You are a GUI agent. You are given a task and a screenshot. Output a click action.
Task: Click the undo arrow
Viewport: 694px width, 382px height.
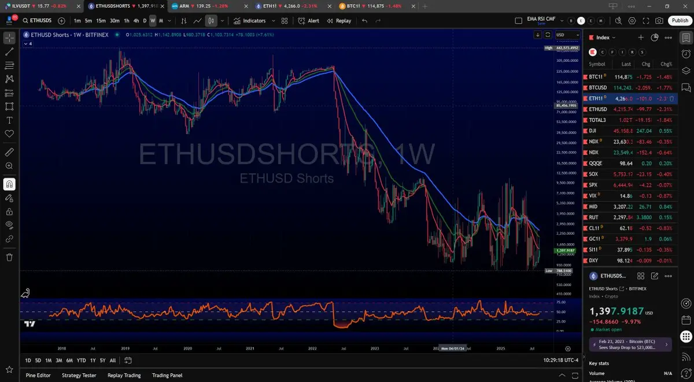coord(364,21)
